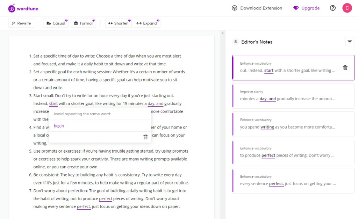The image size is (358, 219).
Task: Click the Chrome icon beside Download Extension
Action: (235, 8)
